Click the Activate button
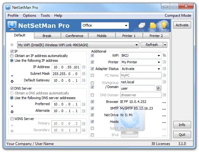The image size is (199, 152). (182, 25)
